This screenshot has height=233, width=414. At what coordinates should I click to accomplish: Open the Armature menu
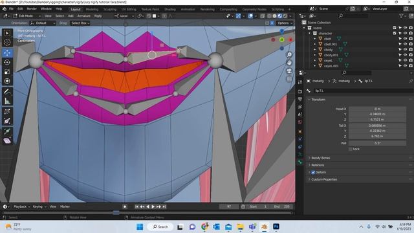[83, 16]
